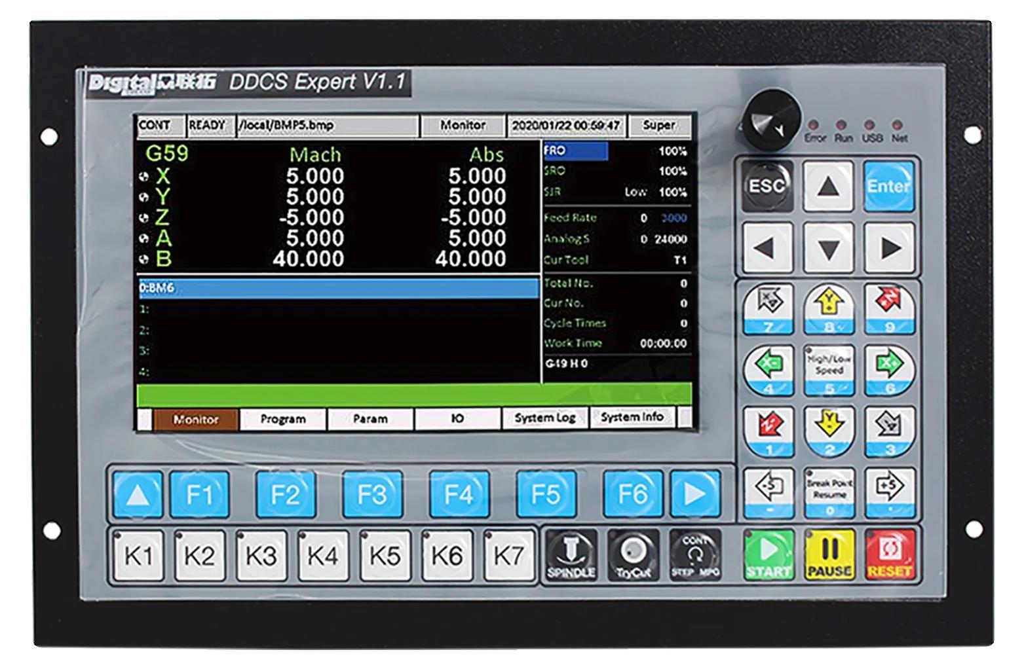Switch to the Param tab

coord(370,419)
